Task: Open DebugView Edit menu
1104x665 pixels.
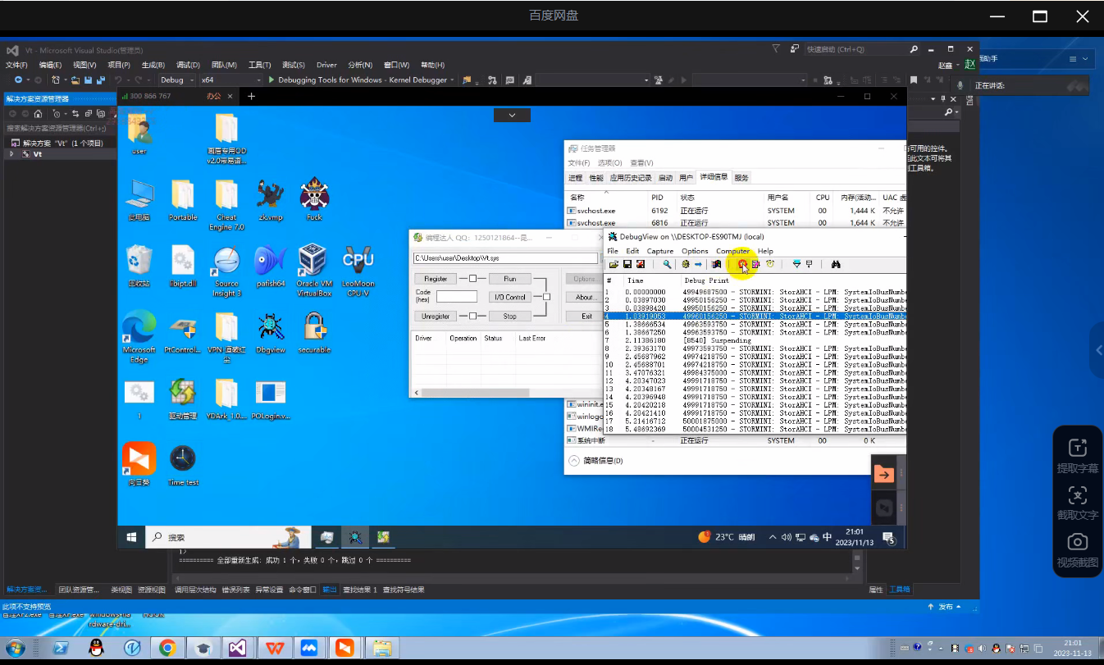Action: [632, 251]
